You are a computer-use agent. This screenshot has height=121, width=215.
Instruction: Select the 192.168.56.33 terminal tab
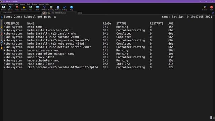[x=62, y=13]
